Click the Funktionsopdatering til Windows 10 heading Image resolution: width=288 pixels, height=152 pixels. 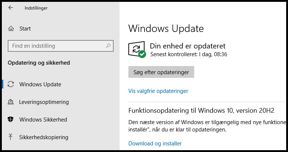(x=201, y=111)
